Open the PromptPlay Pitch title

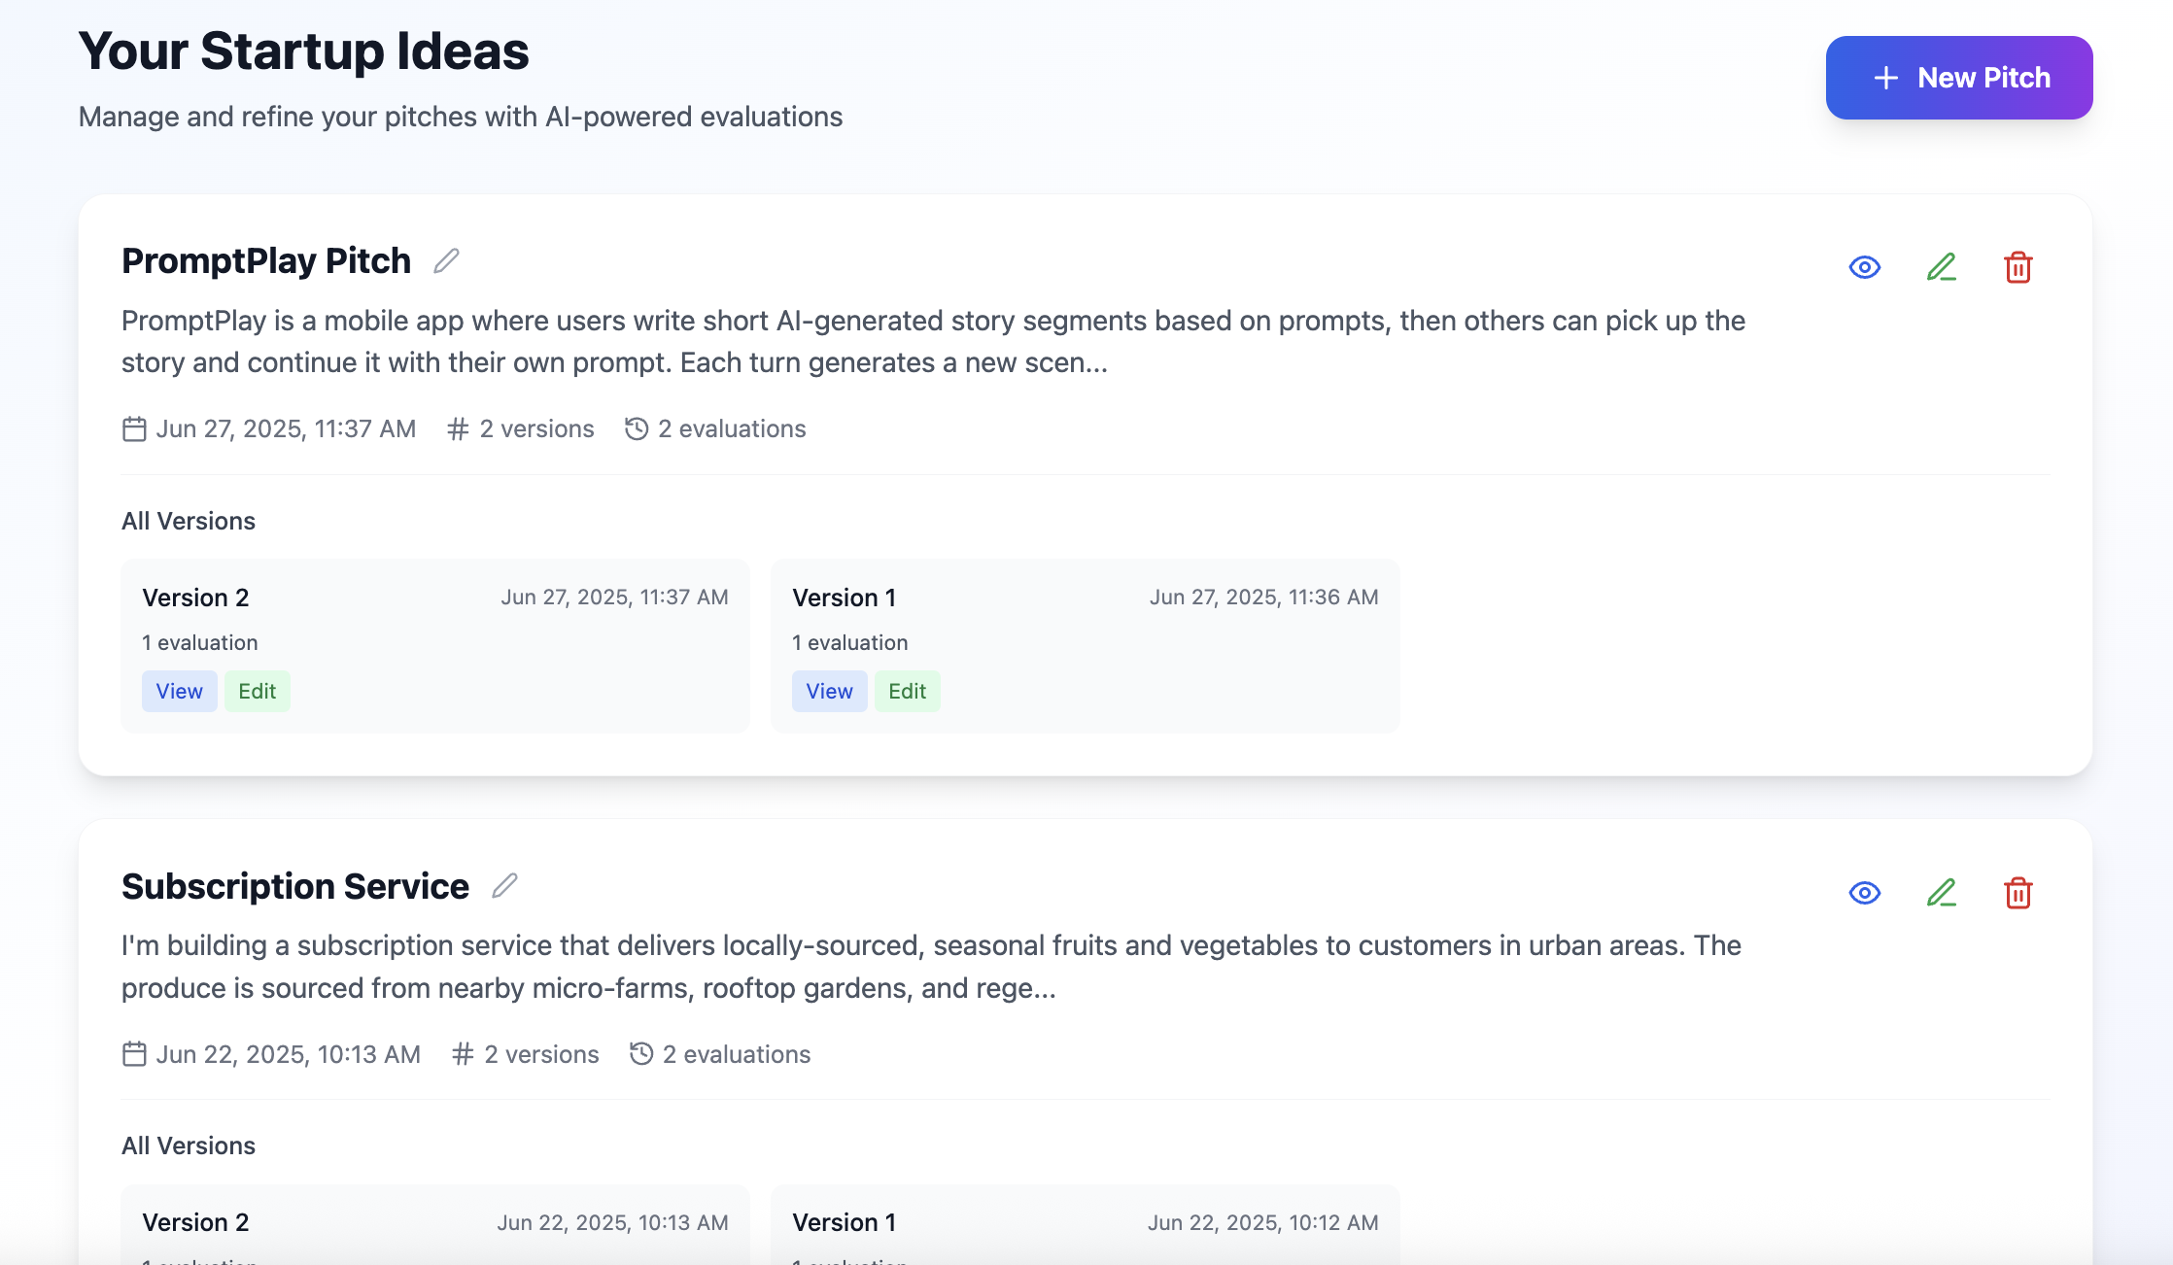tap(266, 261)
